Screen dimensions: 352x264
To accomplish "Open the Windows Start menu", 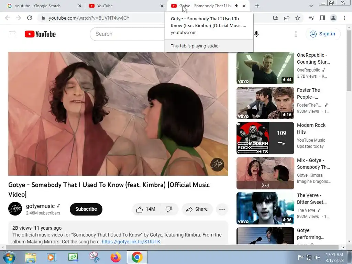I will coord(9,257).
